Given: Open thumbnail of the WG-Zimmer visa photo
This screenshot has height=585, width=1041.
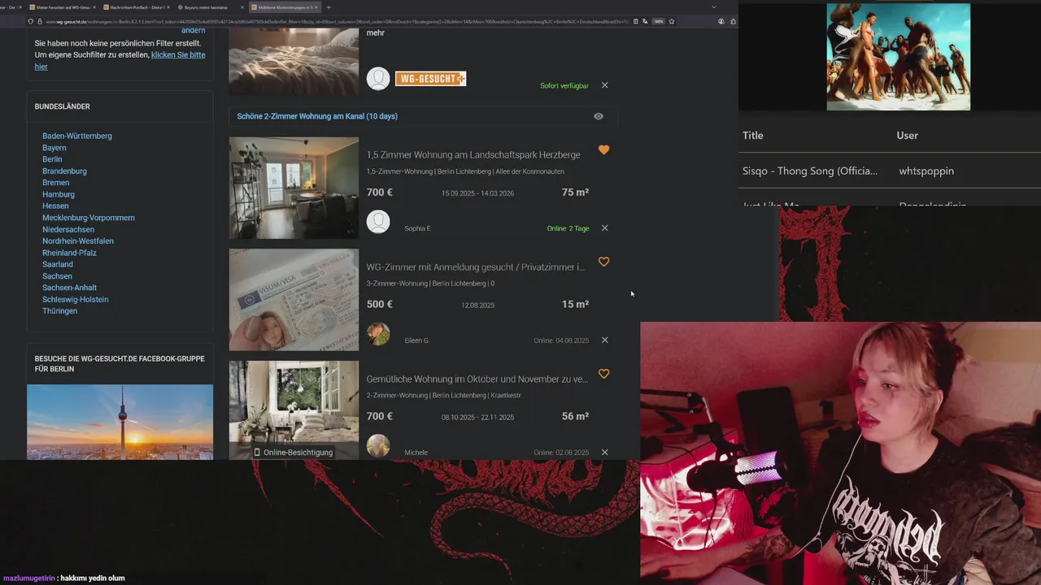Looking at the screenshot, I should click(x=294, y=300).
